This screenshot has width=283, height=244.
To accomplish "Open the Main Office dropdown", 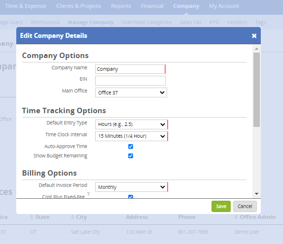I will pyautogui.click(x=131, y=92).
